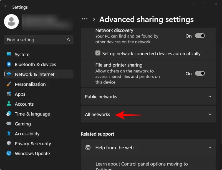Click the Wi-Fi icon for Network & internet

coord(9,74)
